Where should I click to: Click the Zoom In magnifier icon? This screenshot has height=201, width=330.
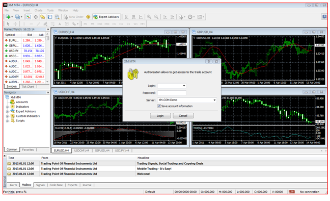click(149, 17)
